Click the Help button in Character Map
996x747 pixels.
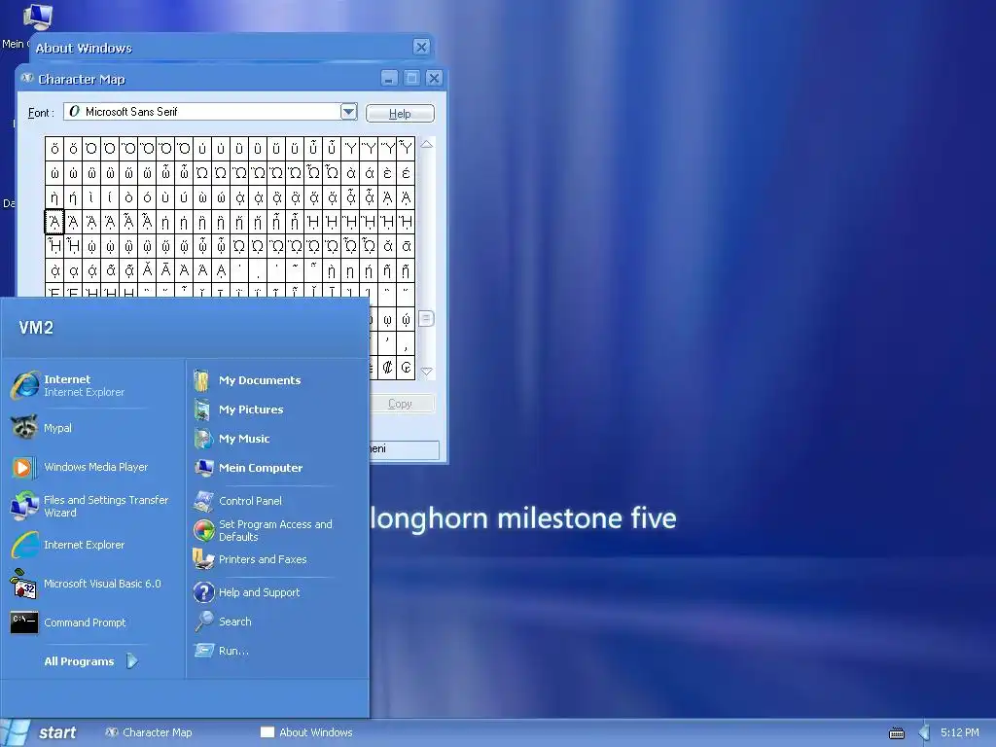400,113
